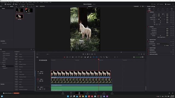Jump to last frame transport button

coord(92,54)
